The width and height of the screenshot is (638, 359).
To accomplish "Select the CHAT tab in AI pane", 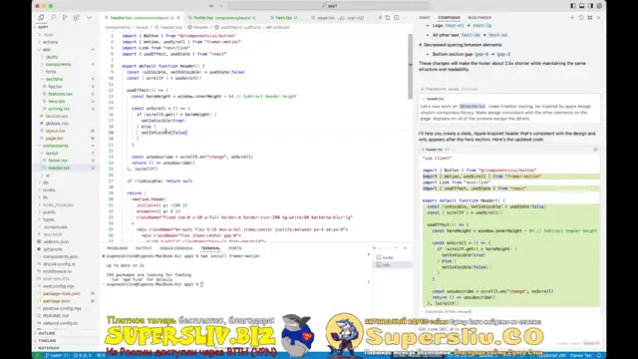I will (x=425, y=18).
